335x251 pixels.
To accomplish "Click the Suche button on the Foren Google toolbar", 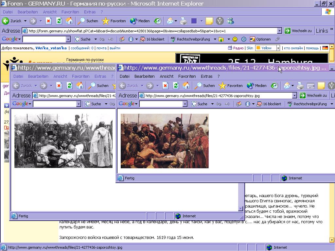I will (83, 39).
